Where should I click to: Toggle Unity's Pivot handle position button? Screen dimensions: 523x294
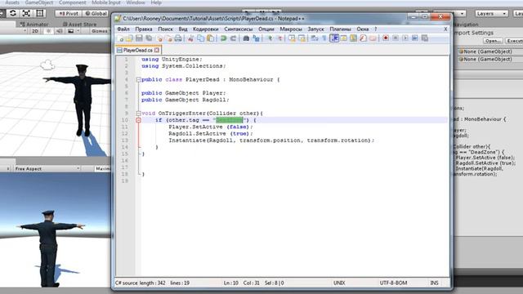click(69, 13)
